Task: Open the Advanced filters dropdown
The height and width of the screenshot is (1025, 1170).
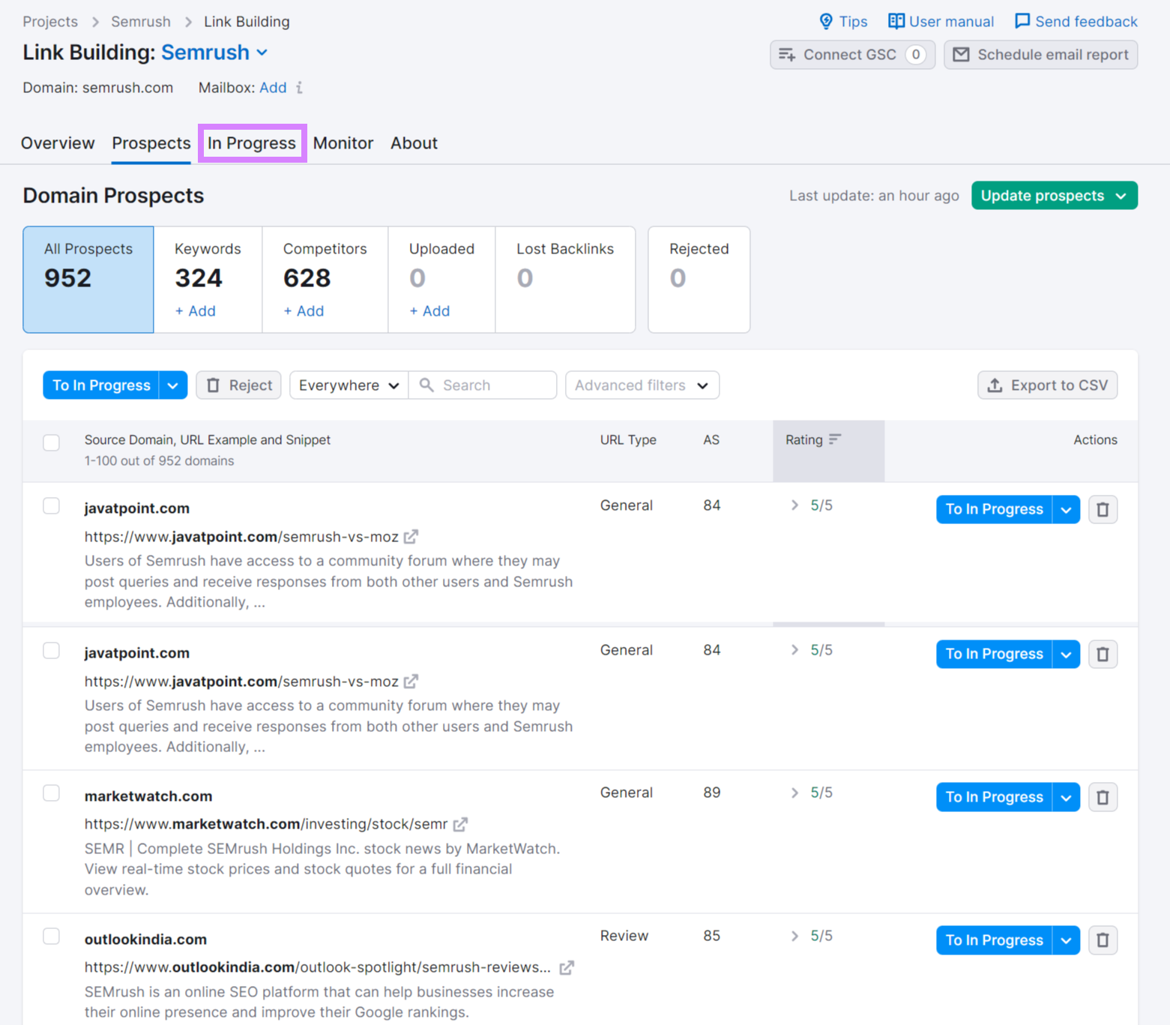Action: click(x=642, y=385)
